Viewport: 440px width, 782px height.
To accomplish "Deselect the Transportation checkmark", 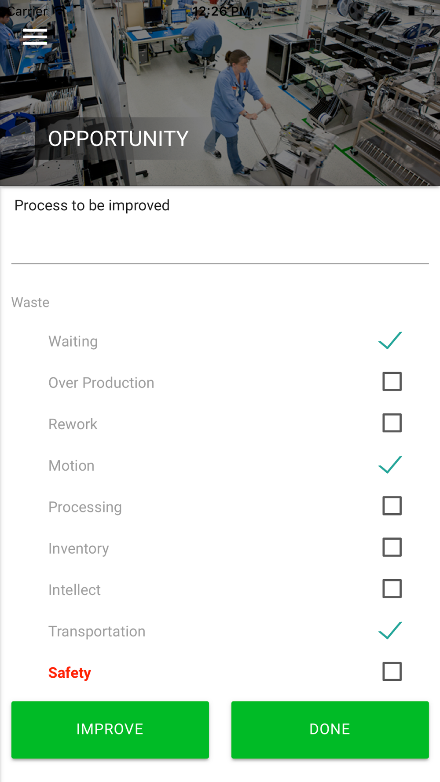I will 390,630.
